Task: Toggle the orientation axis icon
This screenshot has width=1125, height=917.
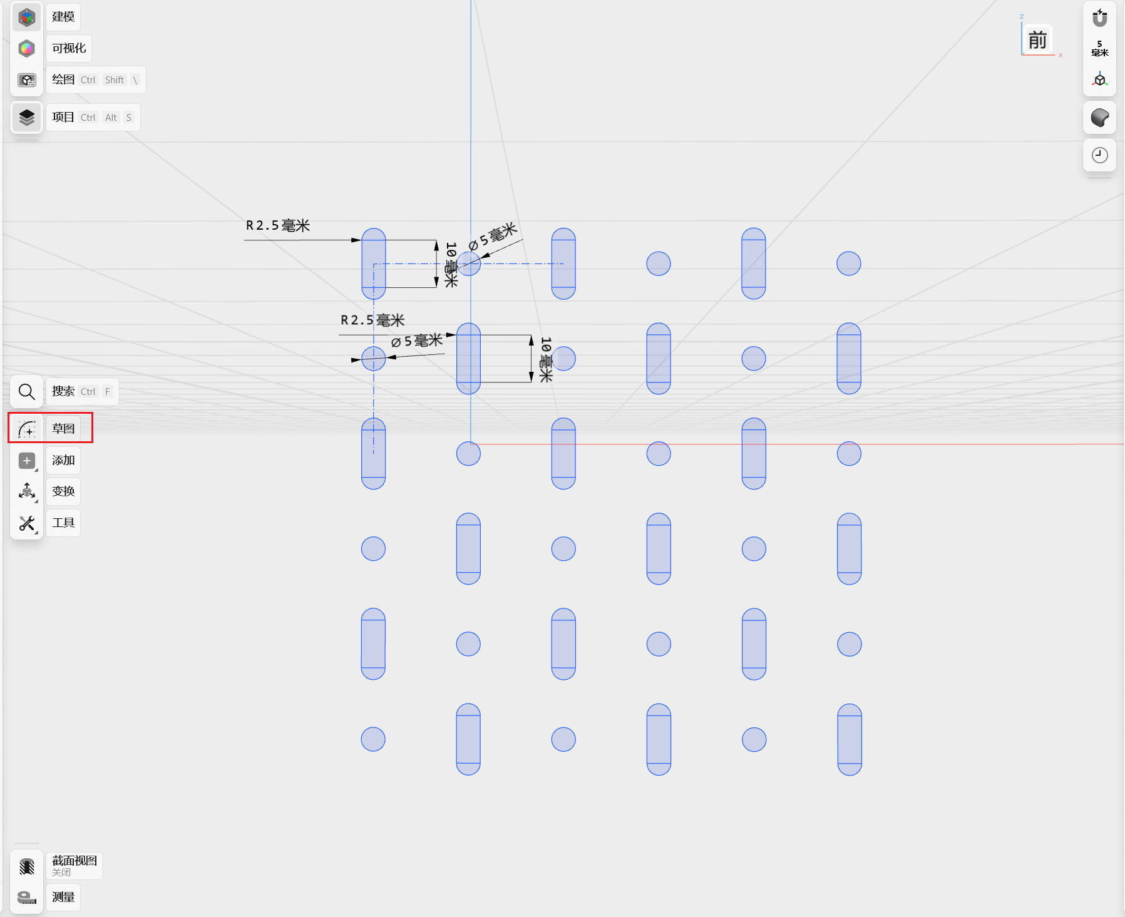Action: click(x=1099, y=79)
